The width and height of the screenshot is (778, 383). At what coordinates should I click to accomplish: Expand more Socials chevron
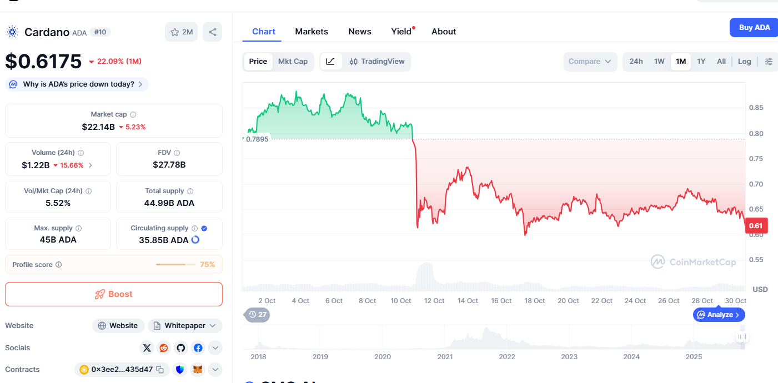pos(215,348)
